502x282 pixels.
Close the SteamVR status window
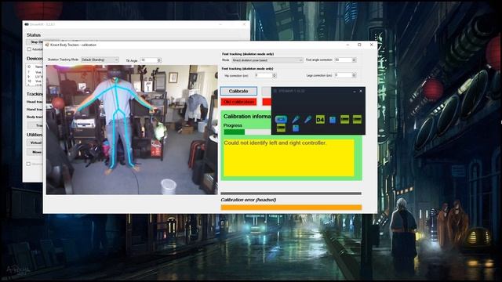tap(361, 91)
